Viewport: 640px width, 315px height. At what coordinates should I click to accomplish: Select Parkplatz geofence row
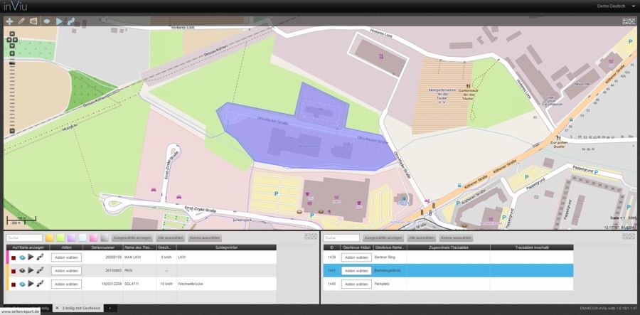[448, 284]
